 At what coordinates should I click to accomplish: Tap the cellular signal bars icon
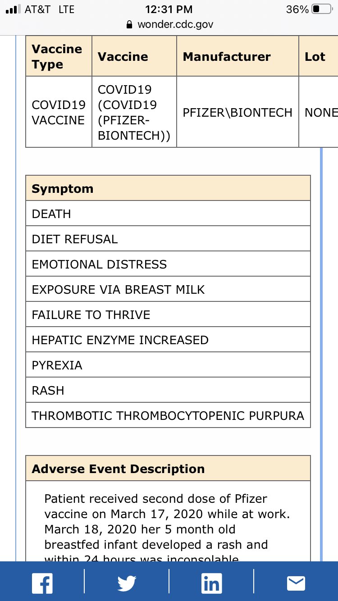click(x=13, y=9)
